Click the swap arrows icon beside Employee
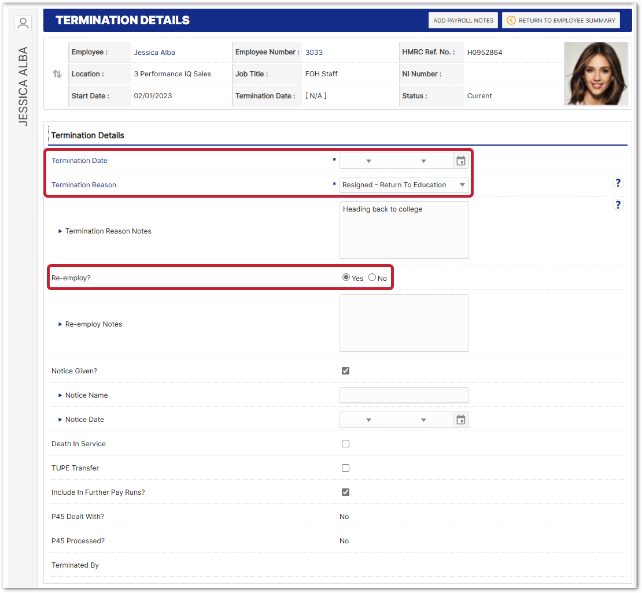 coord(57,74)
